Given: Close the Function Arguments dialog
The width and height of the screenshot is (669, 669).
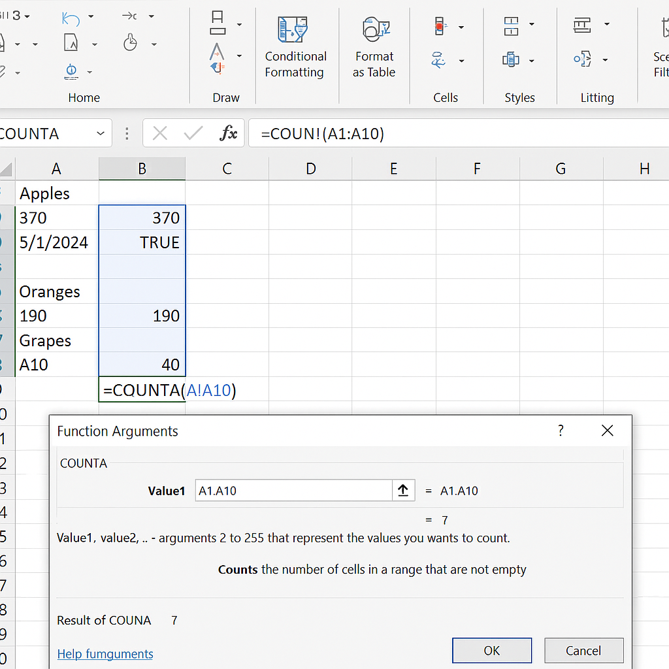Looking at the screenshot, I should coord(607,431).
